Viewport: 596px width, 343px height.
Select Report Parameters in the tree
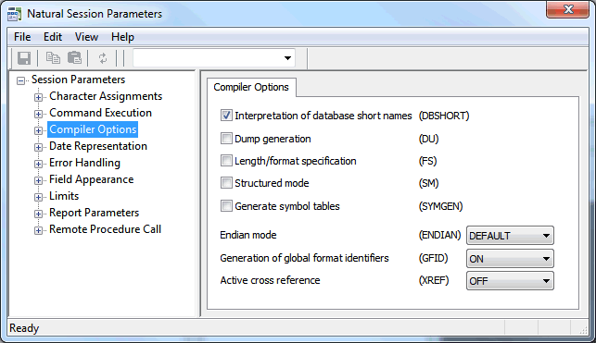(94, 213)
